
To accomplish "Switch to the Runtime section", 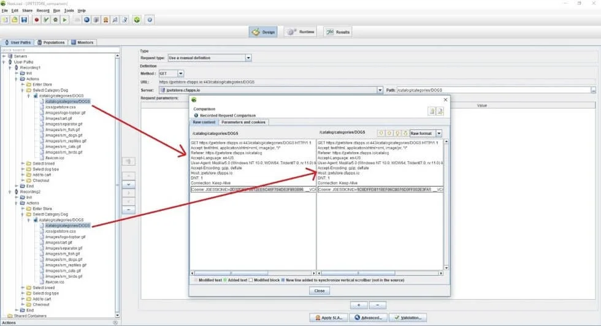I will pos(301,32).
